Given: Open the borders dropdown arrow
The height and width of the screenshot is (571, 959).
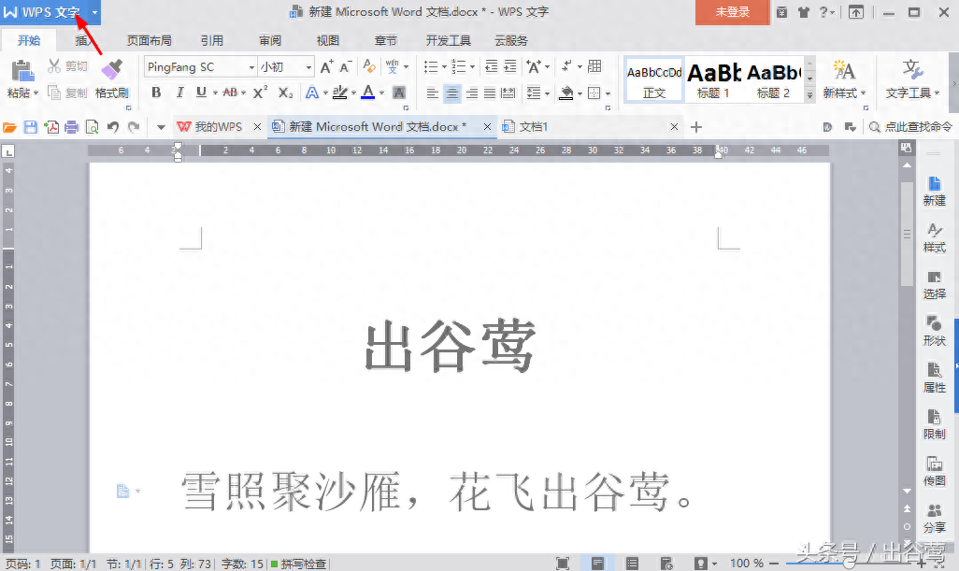Looking at the screenshot, I should (x=608, y=93).
